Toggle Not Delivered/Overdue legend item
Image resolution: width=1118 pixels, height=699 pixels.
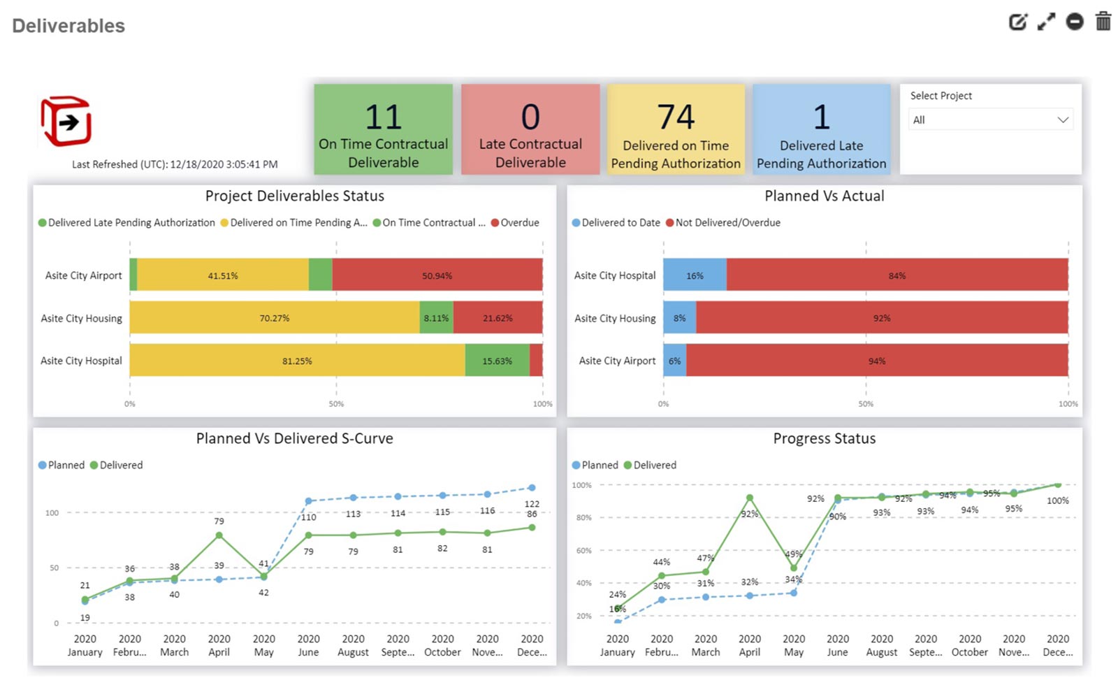click(x=723, y=222)
